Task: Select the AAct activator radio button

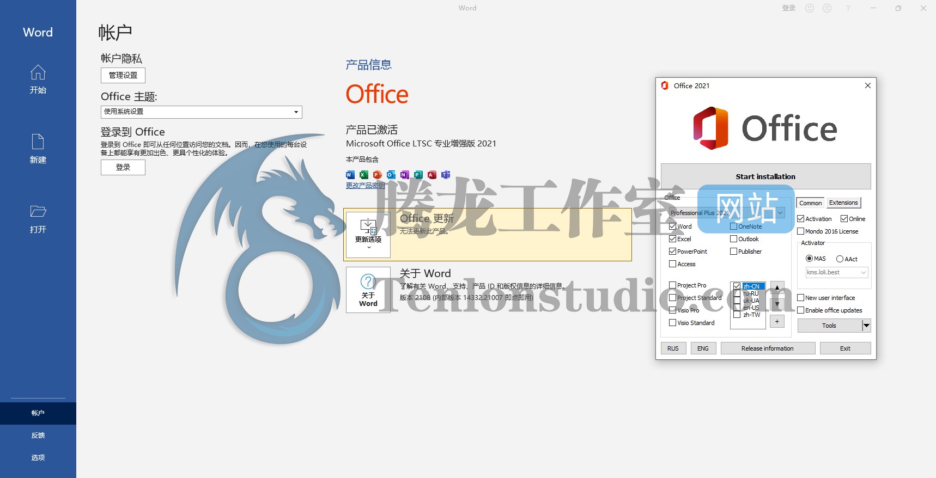Action: 840,259
